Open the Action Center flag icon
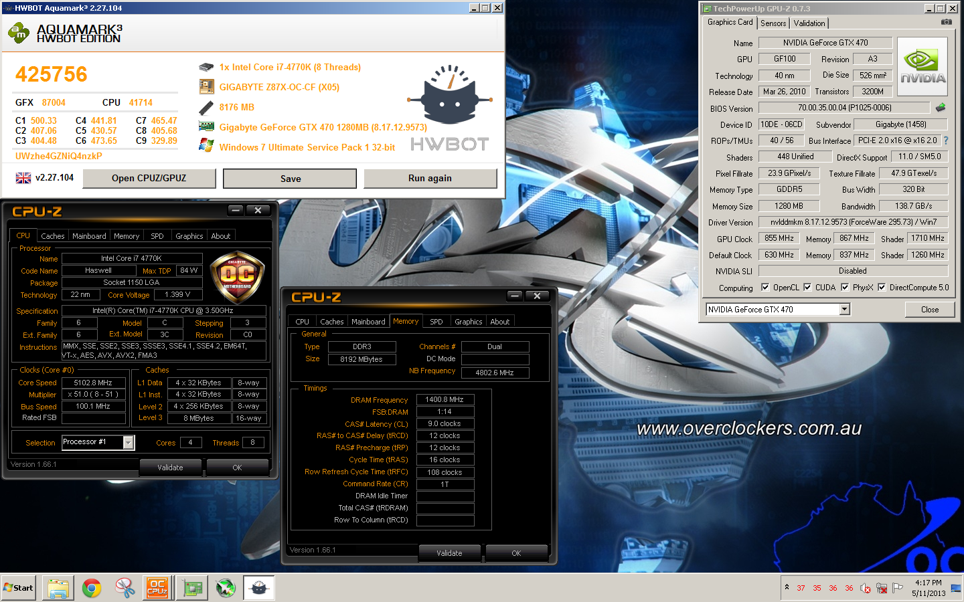The width and height of the screenshot is (964, 602). click(898, 588)
